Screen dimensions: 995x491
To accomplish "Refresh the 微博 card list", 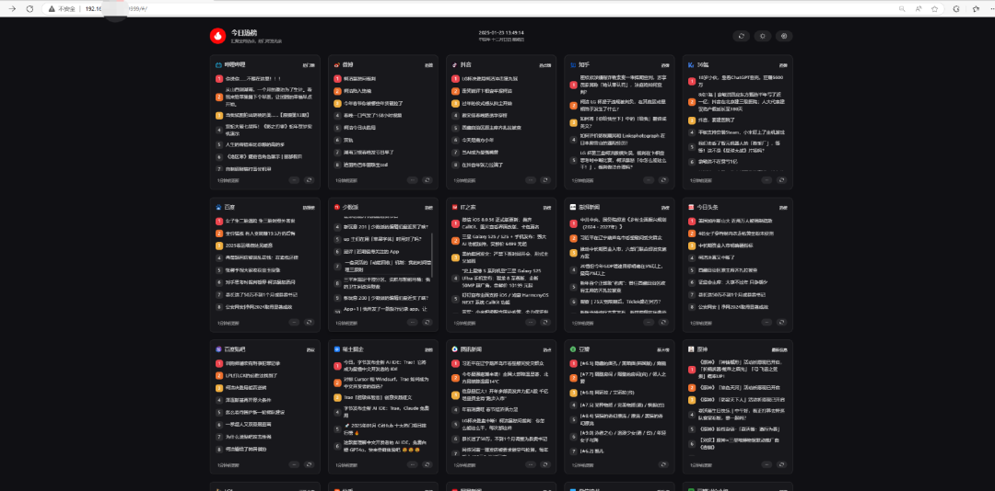I will [x=427, y=180].
